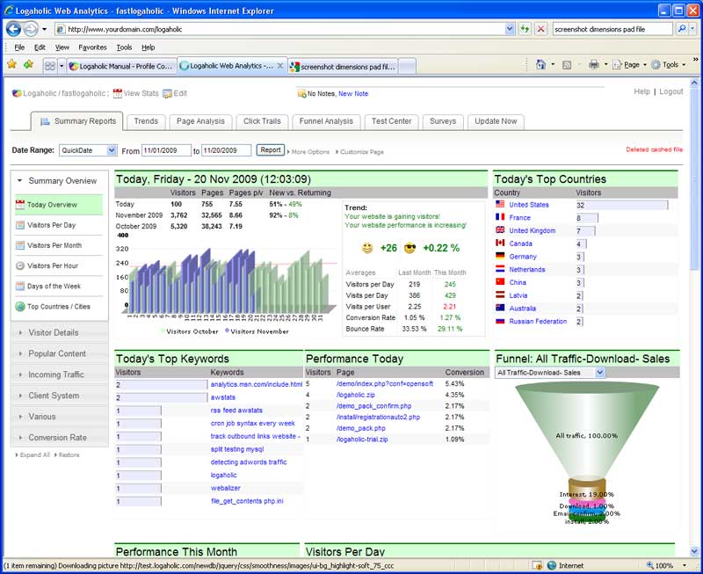Click the Visitors Per Hour clock icon
Viewport: 703px width, 574px height.
pyautogui.click(x=20, y=265)
